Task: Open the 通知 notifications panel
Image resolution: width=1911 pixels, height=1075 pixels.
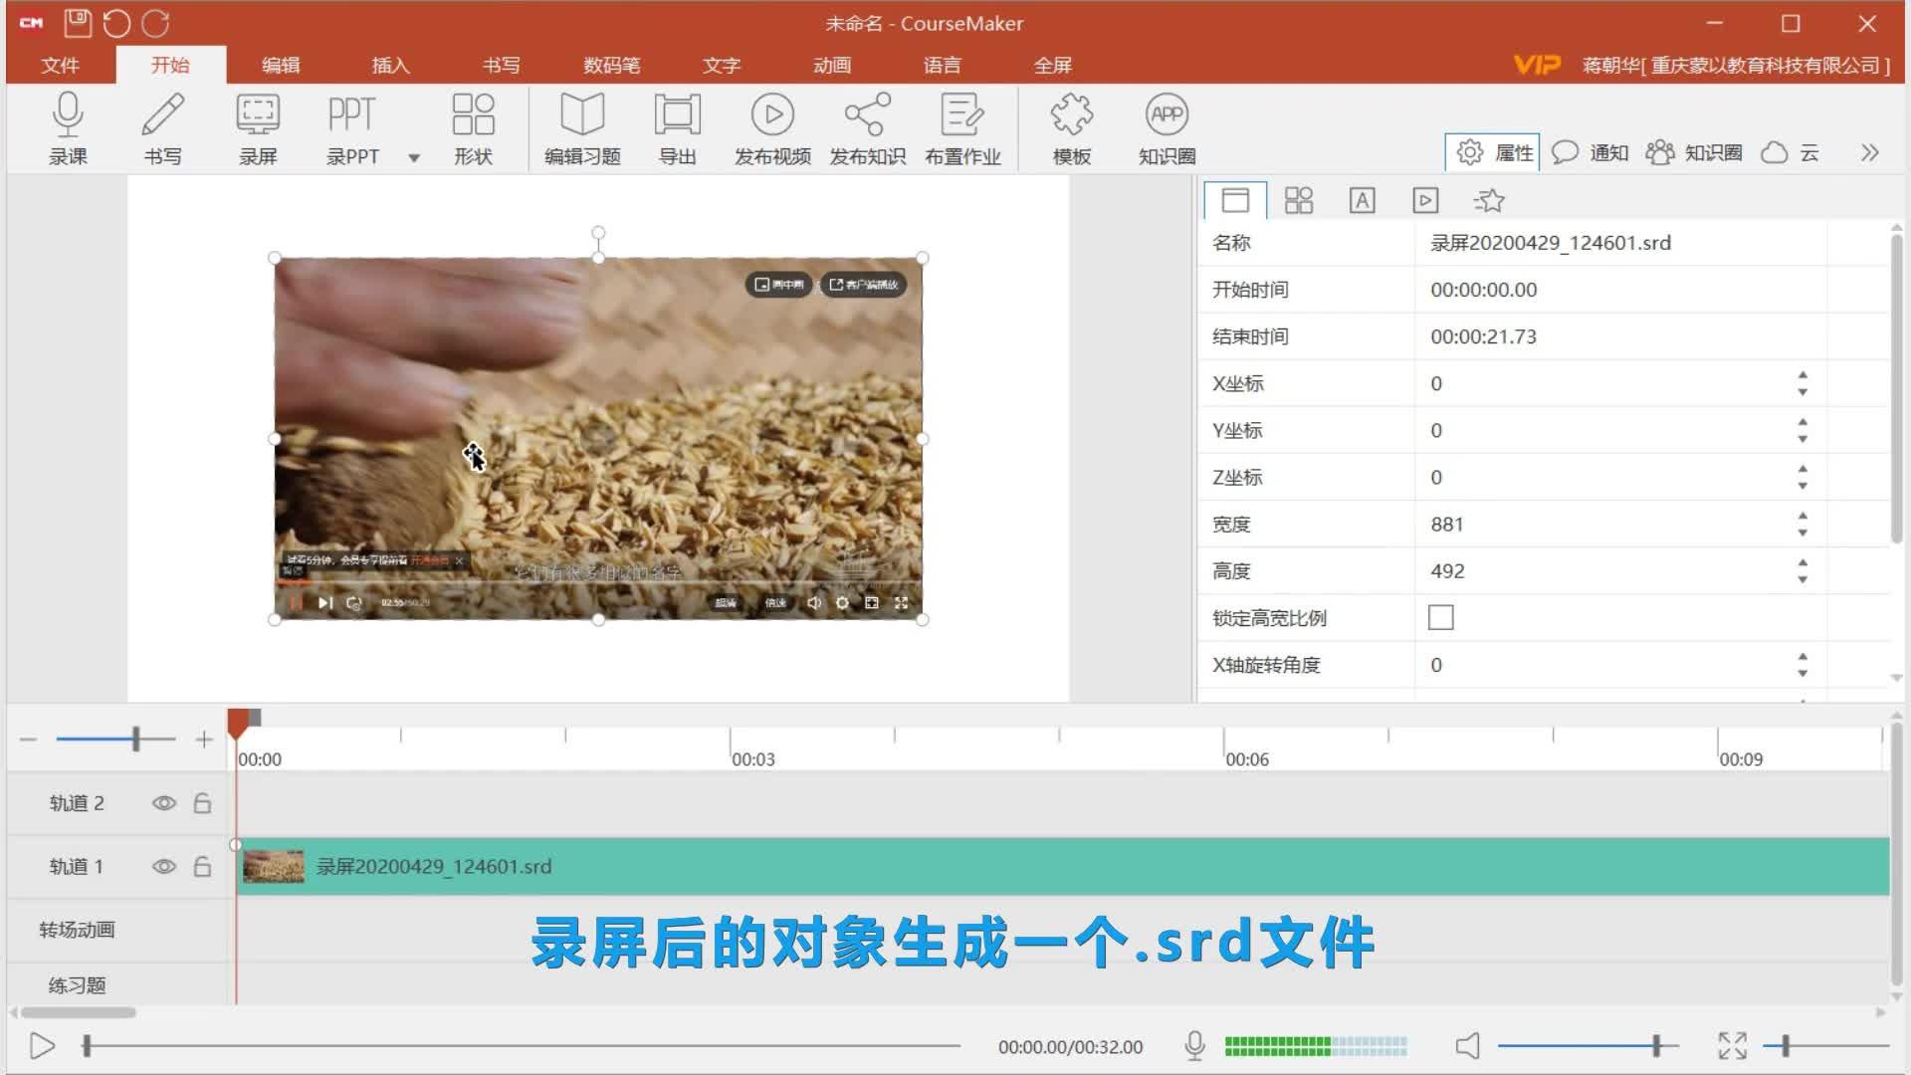Action: pyautogui.click(x=1590, y=152)
